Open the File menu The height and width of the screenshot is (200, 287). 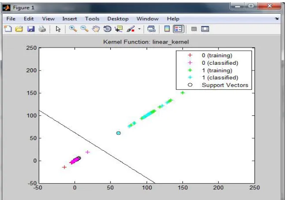click(x=11, y=19)
